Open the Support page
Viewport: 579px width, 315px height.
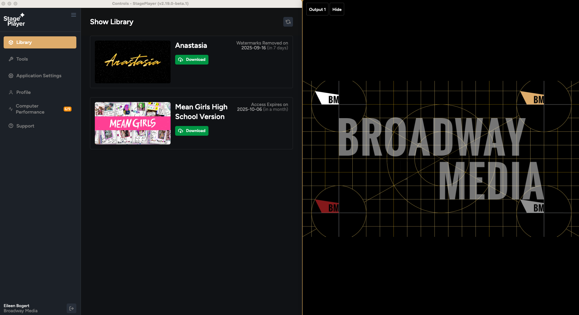(x=40, y=126)
